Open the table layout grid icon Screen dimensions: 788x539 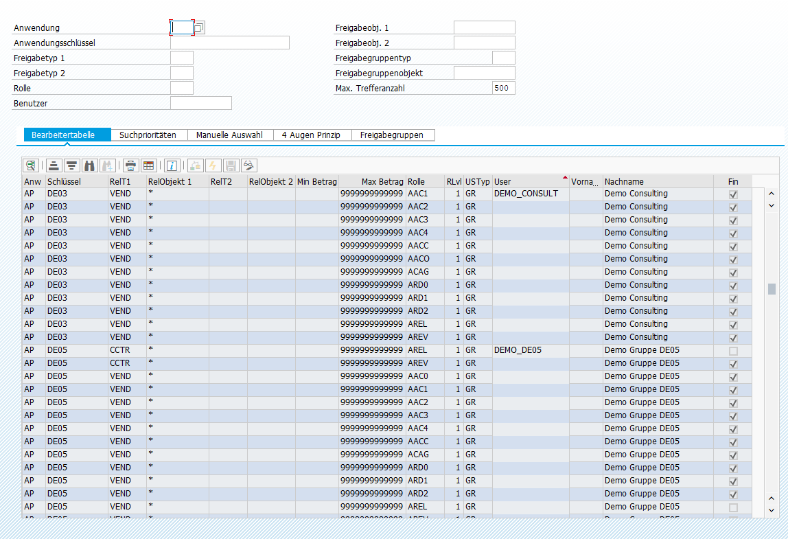148,165
